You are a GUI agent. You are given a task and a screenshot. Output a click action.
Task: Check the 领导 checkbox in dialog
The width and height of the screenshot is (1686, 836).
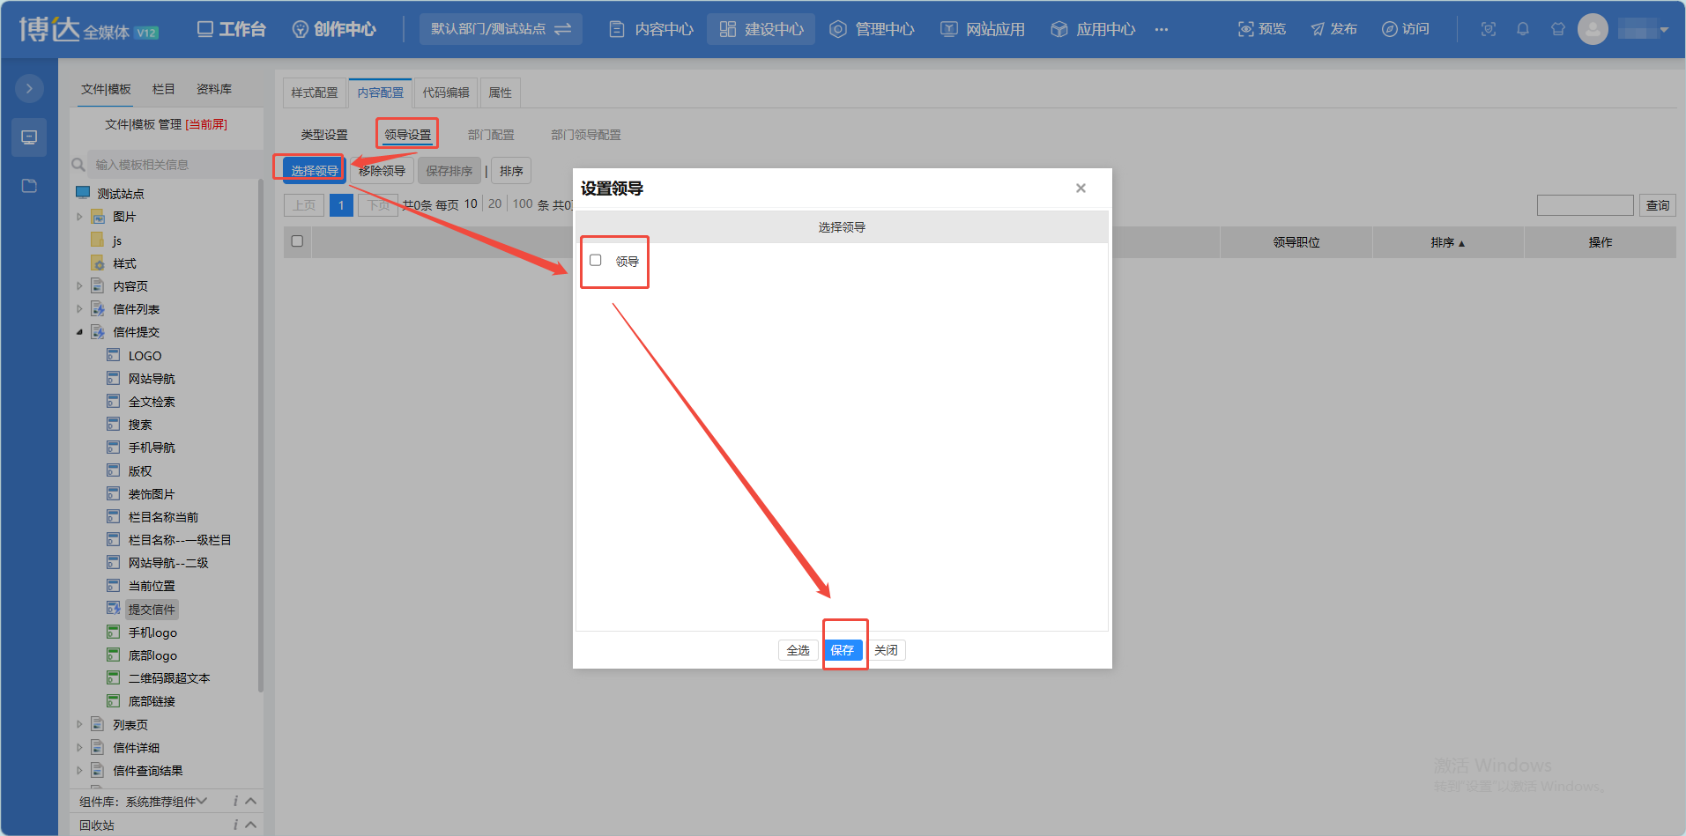coord(596,260)
